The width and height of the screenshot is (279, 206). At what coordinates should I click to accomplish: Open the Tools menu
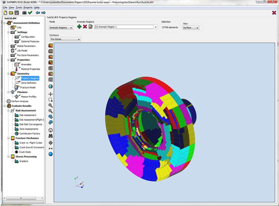tap(19, 7)
